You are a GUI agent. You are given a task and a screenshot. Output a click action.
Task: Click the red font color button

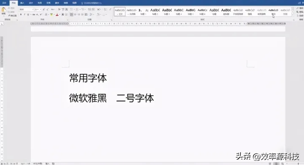(x=57, y=14)
